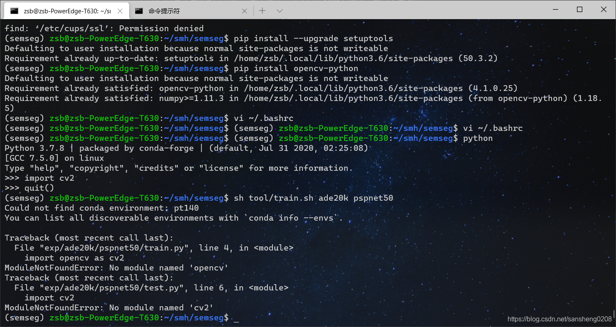Switch to the 命令提示符 tab
Viewport: 616px width, 327px height.
(191, 11)
